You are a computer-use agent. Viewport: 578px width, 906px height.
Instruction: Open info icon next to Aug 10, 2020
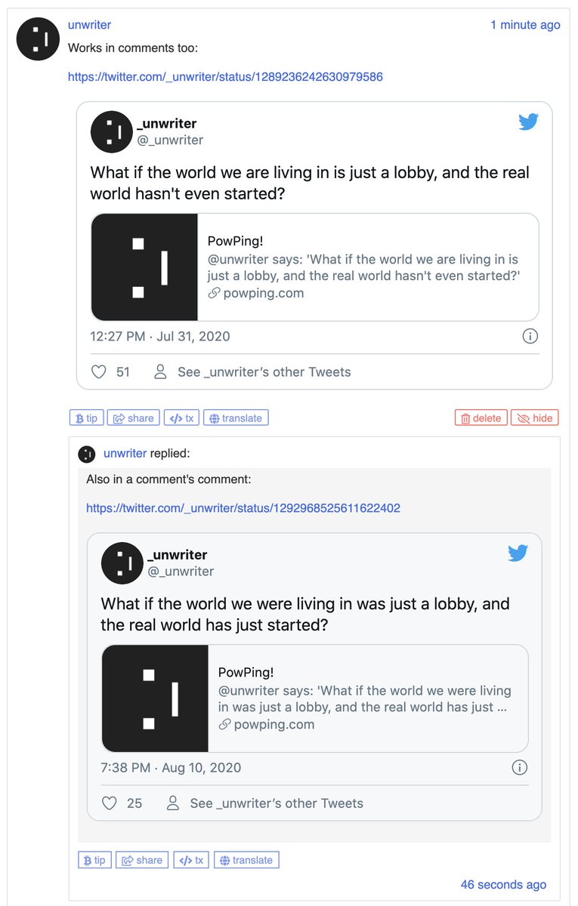click(x=519, y=768)
